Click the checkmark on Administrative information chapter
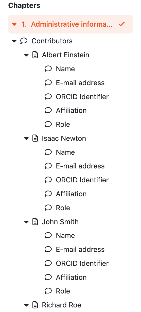 [122, 24]
